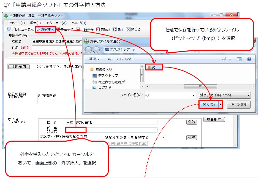Click 新しいフォルダー in dialog toolbar
This screenshot has width=261, height=178.
pos(121,59)
